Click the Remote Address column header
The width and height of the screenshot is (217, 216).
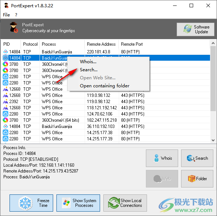coord(102,44)
